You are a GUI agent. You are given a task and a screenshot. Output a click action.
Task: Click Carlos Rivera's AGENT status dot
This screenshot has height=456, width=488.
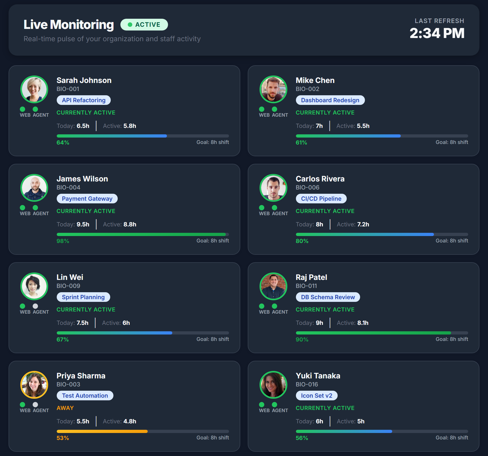(x=274, y=208)
